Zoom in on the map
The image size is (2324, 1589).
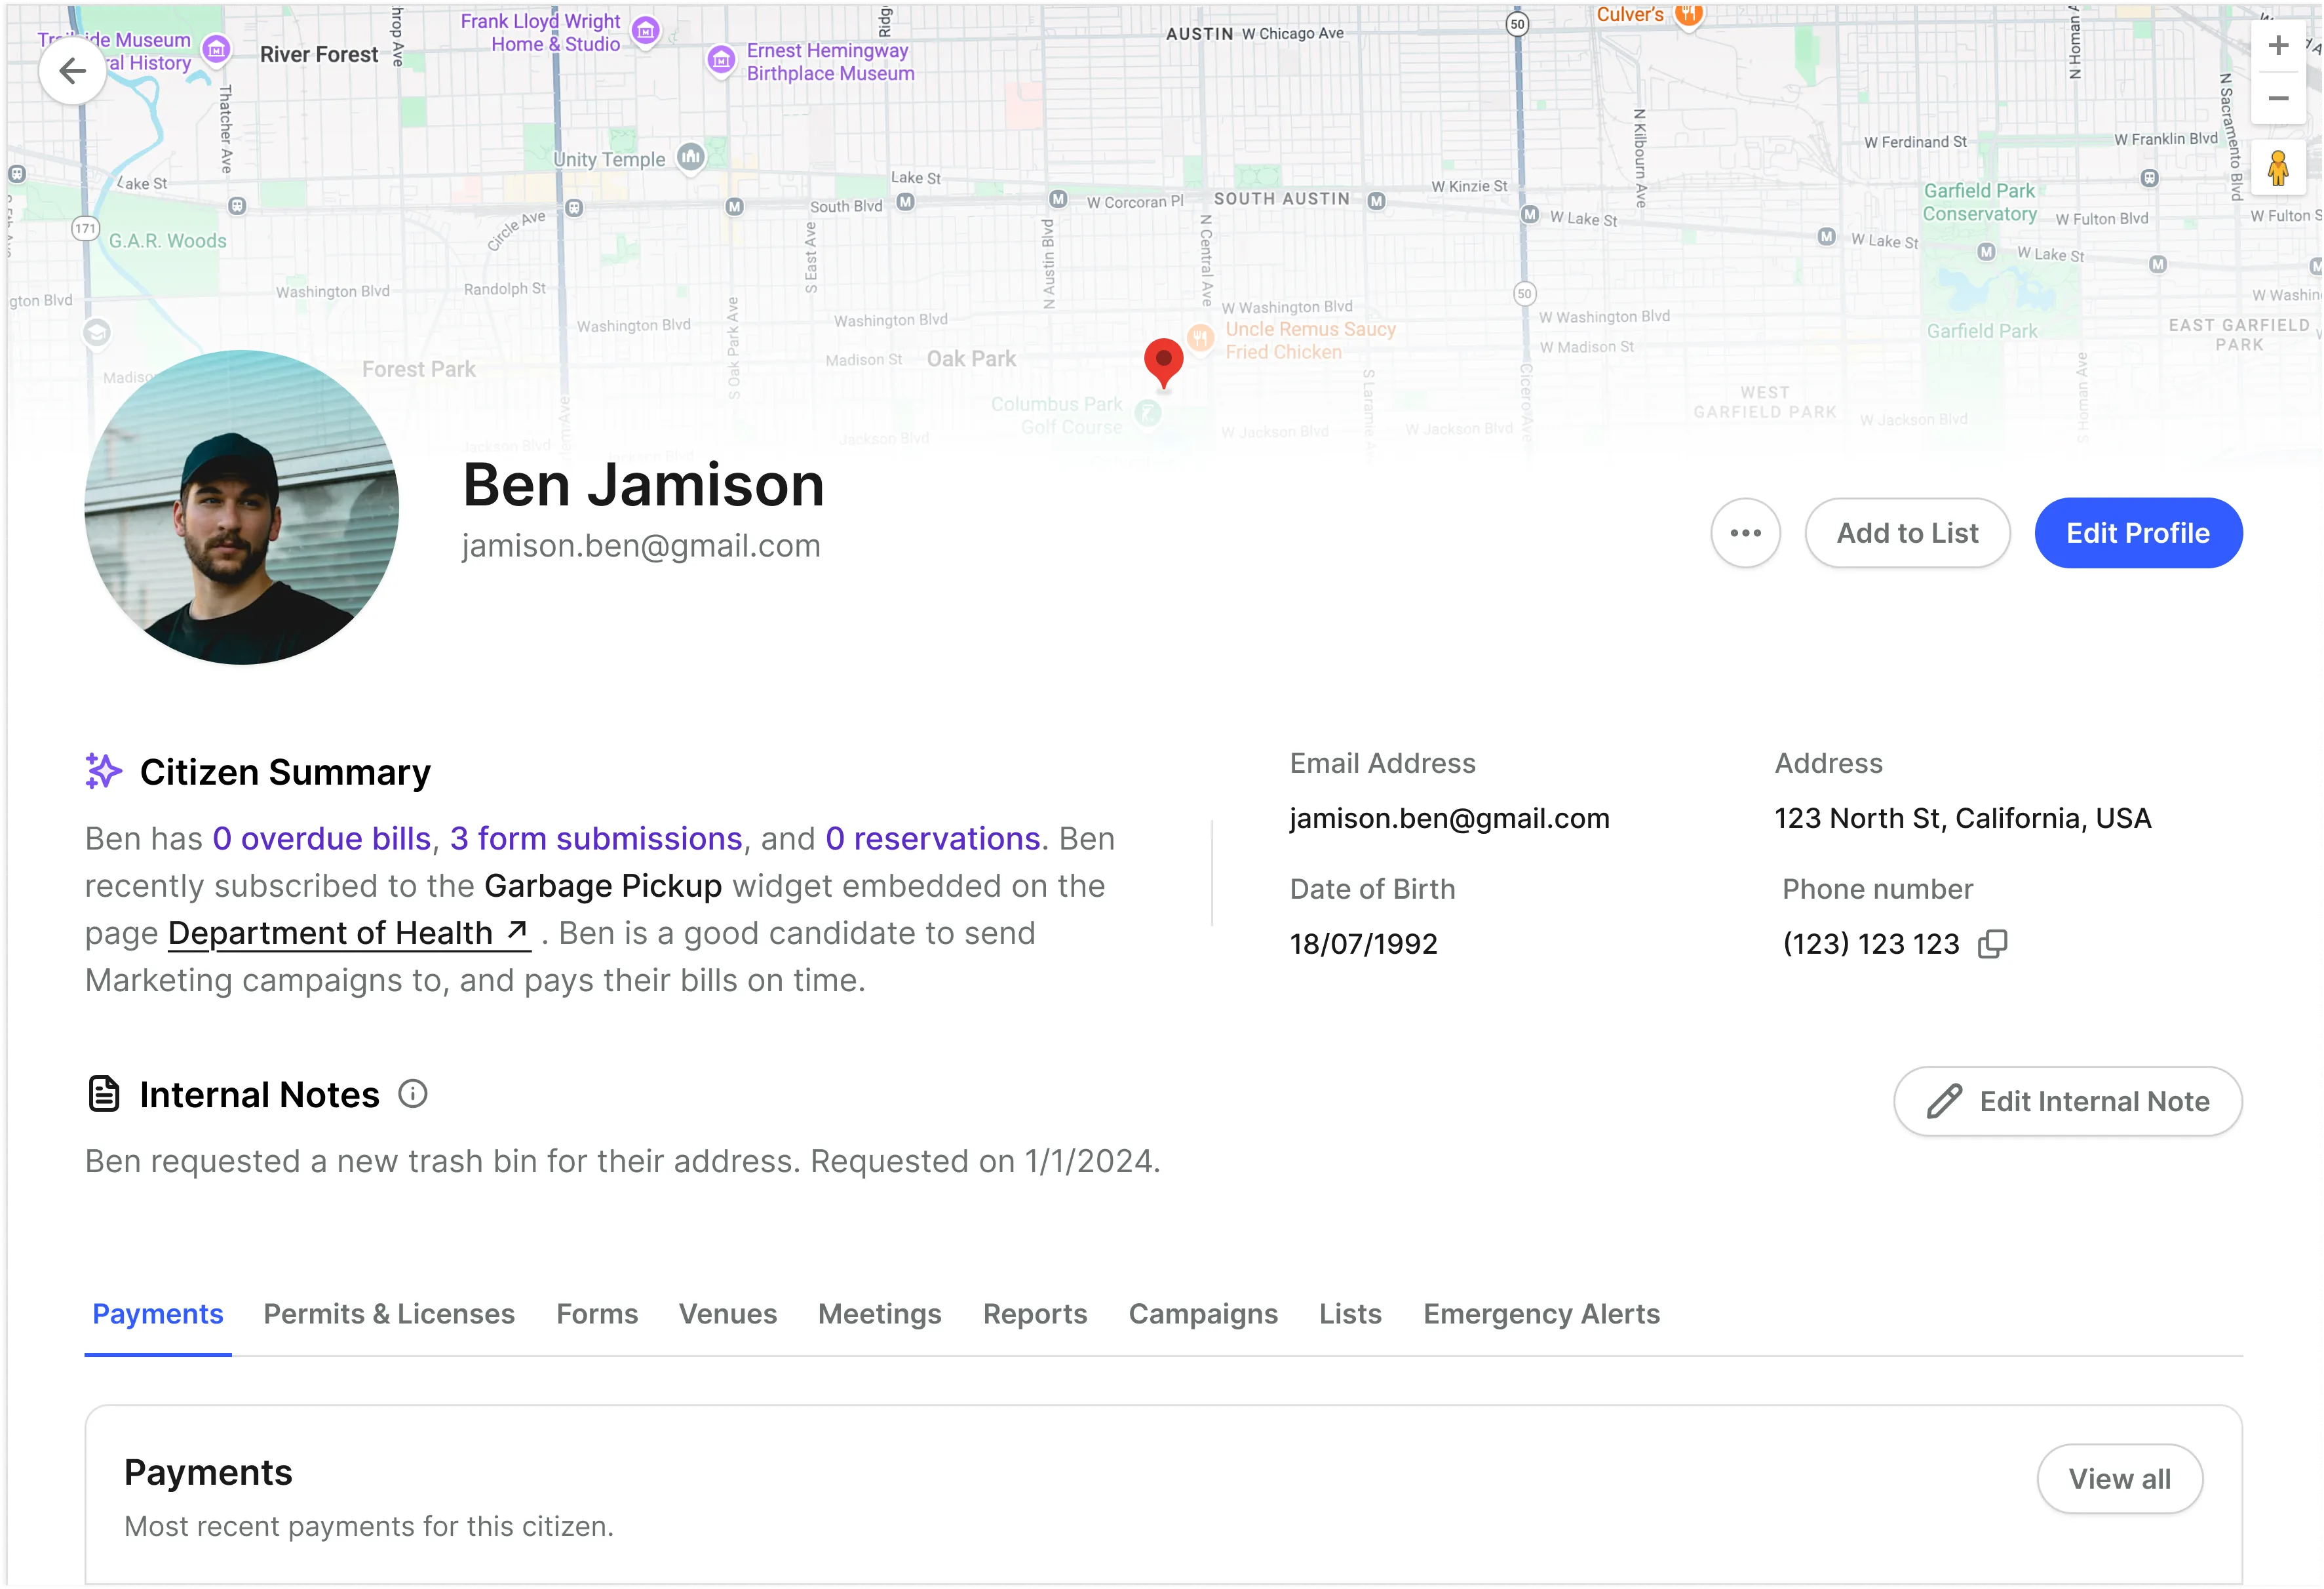[2278, 46]
